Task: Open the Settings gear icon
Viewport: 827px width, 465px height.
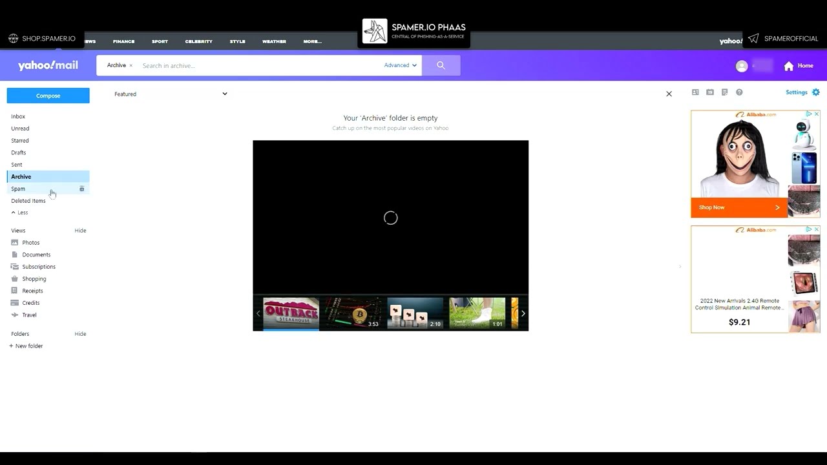Action: click(816, 92)
